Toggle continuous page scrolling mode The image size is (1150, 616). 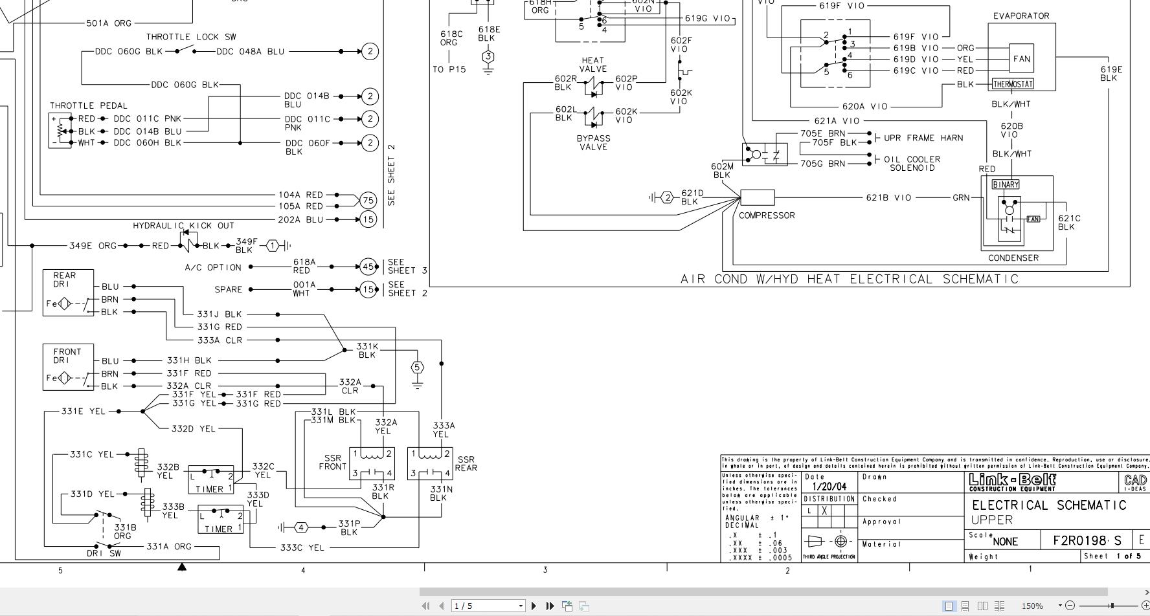click(x=965, y=606)
